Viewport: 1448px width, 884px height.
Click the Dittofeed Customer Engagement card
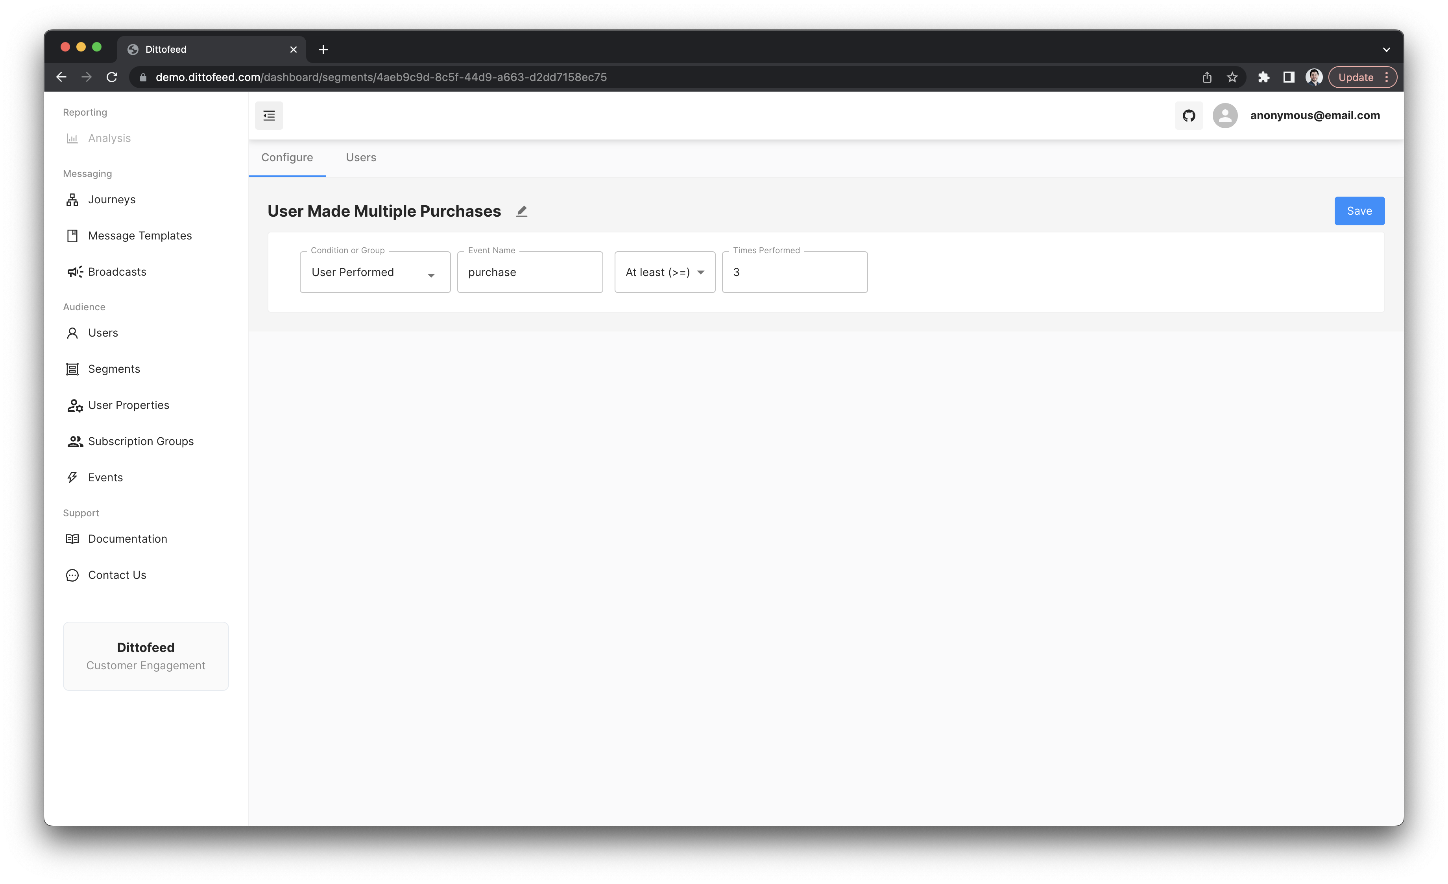coord(146,657)
